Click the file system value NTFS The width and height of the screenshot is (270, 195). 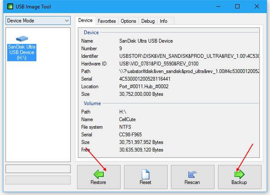[x=125, y=127]
